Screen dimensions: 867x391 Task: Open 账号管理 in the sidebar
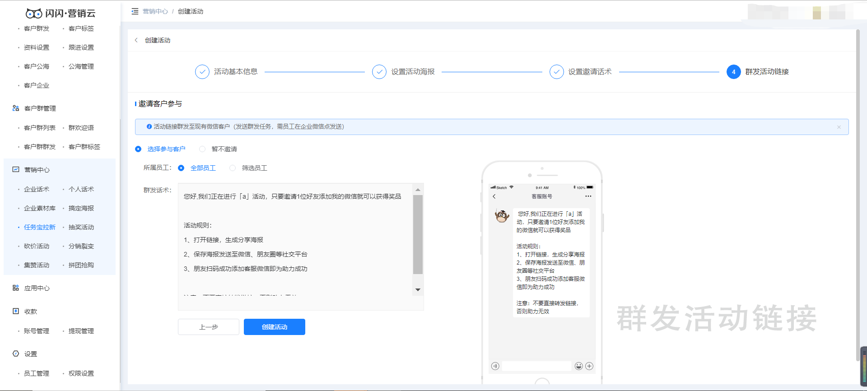click(37, 331)
